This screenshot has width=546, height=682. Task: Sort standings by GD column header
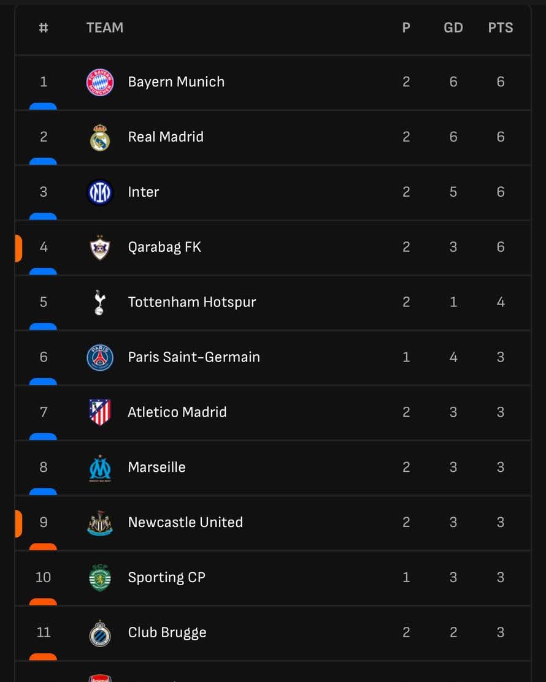[x=453, y=28]
